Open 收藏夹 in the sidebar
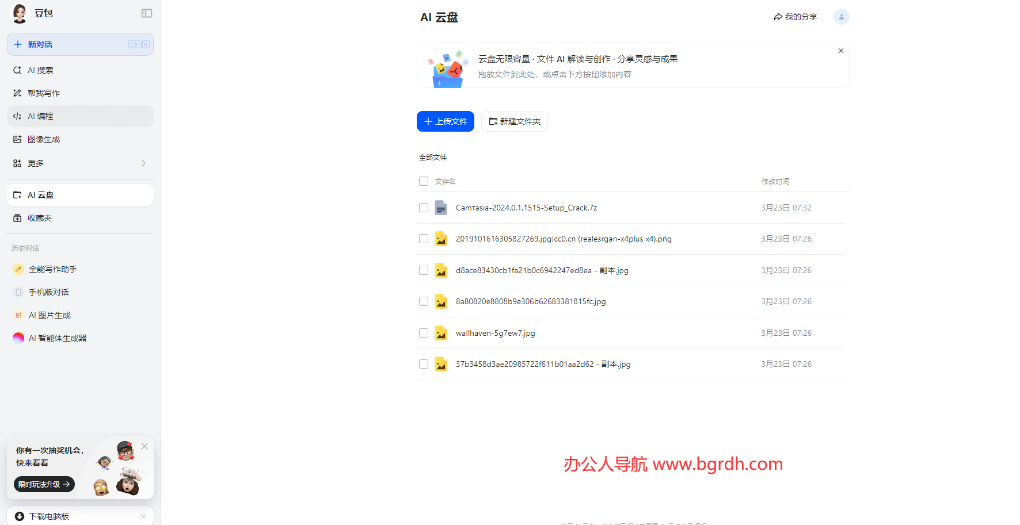Image resolution: width=1020 pixels, height=525 pixels. tap(80, 218)
